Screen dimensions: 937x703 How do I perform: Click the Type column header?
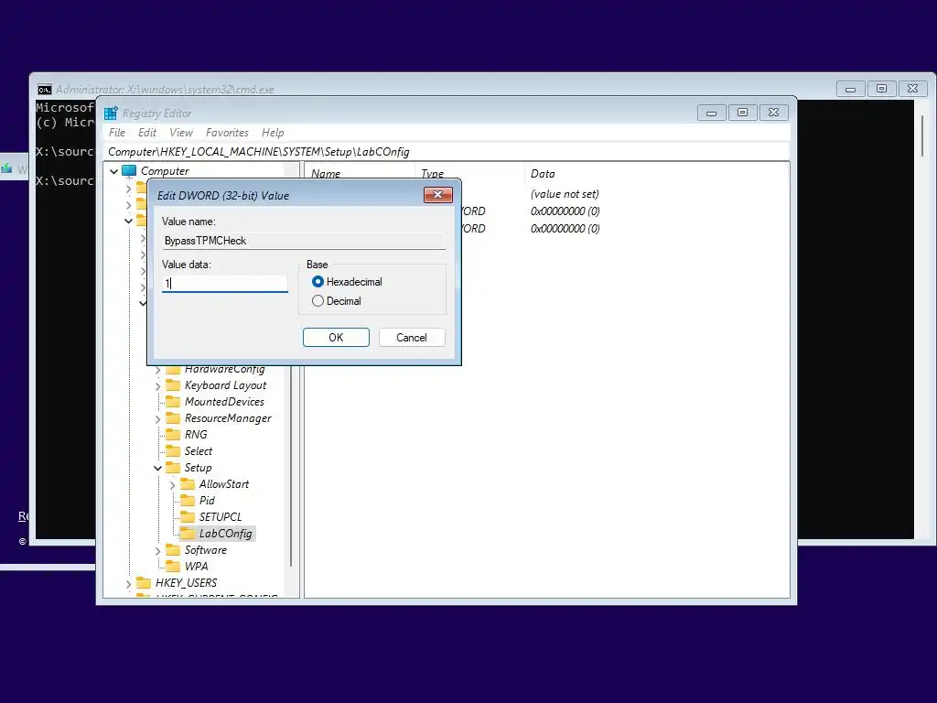(432, 173)
